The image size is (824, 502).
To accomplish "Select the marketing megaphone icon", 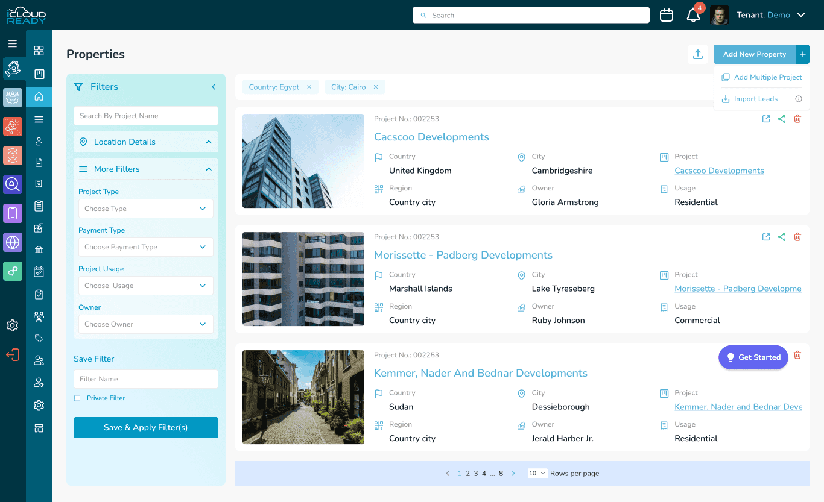I will point(12,127).
